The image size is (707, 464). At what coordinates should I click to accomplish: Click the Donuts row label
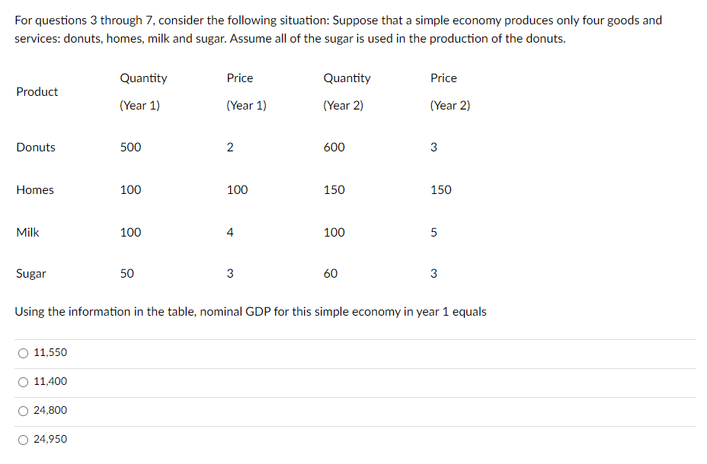coord(35,148)
